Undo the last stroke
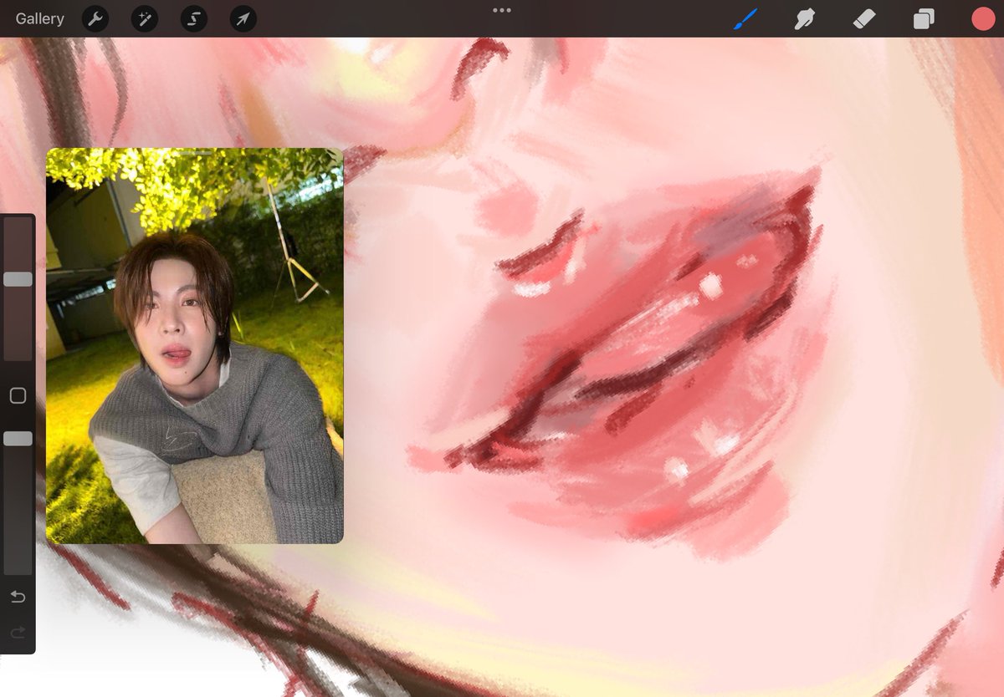 click(18, 597)
